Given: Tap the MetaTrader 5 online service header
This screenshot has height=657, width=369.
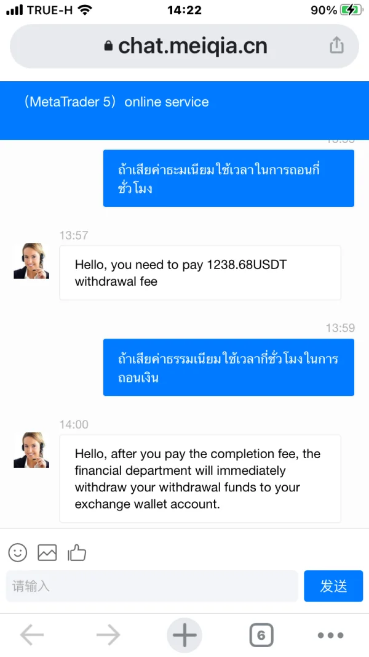Looking at the screenshot, I should tap(117, 102).
